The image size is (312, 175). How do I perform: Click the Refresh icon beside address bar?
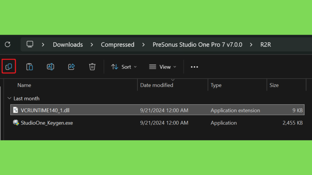tap(8, 44)
